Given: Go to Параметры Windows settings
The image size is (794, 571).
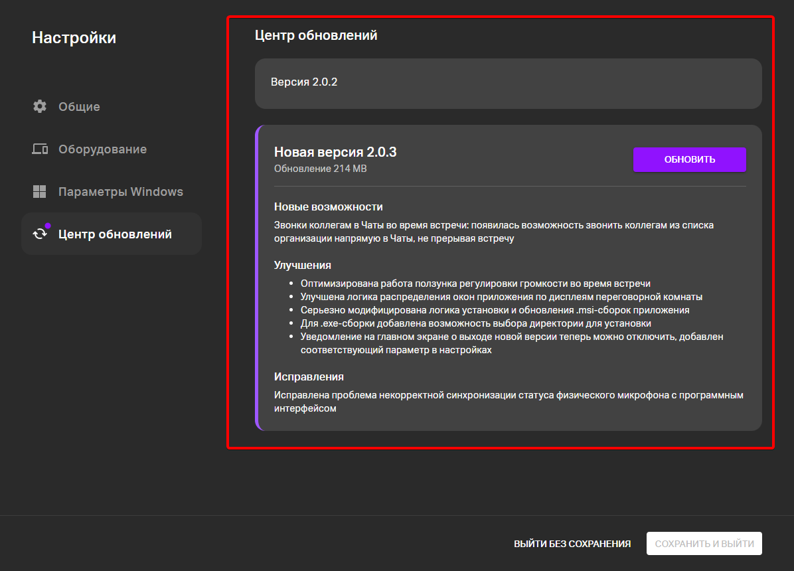Looking at the screenshot, I should pos(120,192).
